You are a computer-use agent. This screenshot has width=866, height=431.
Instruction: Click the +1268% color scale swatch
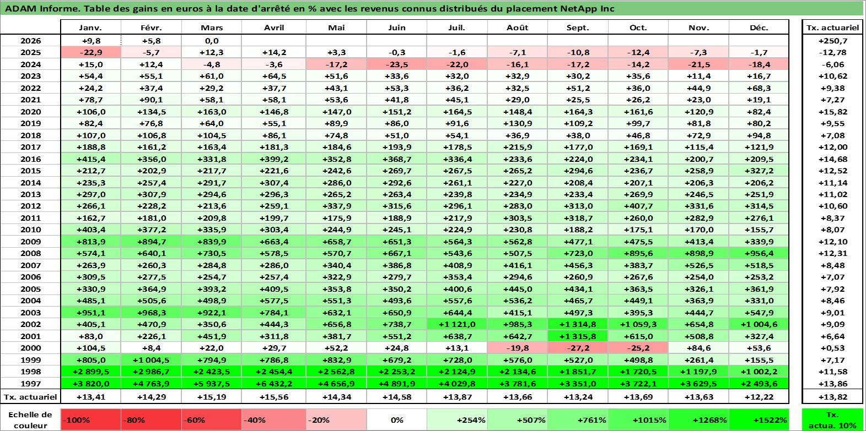coord(698,419)
